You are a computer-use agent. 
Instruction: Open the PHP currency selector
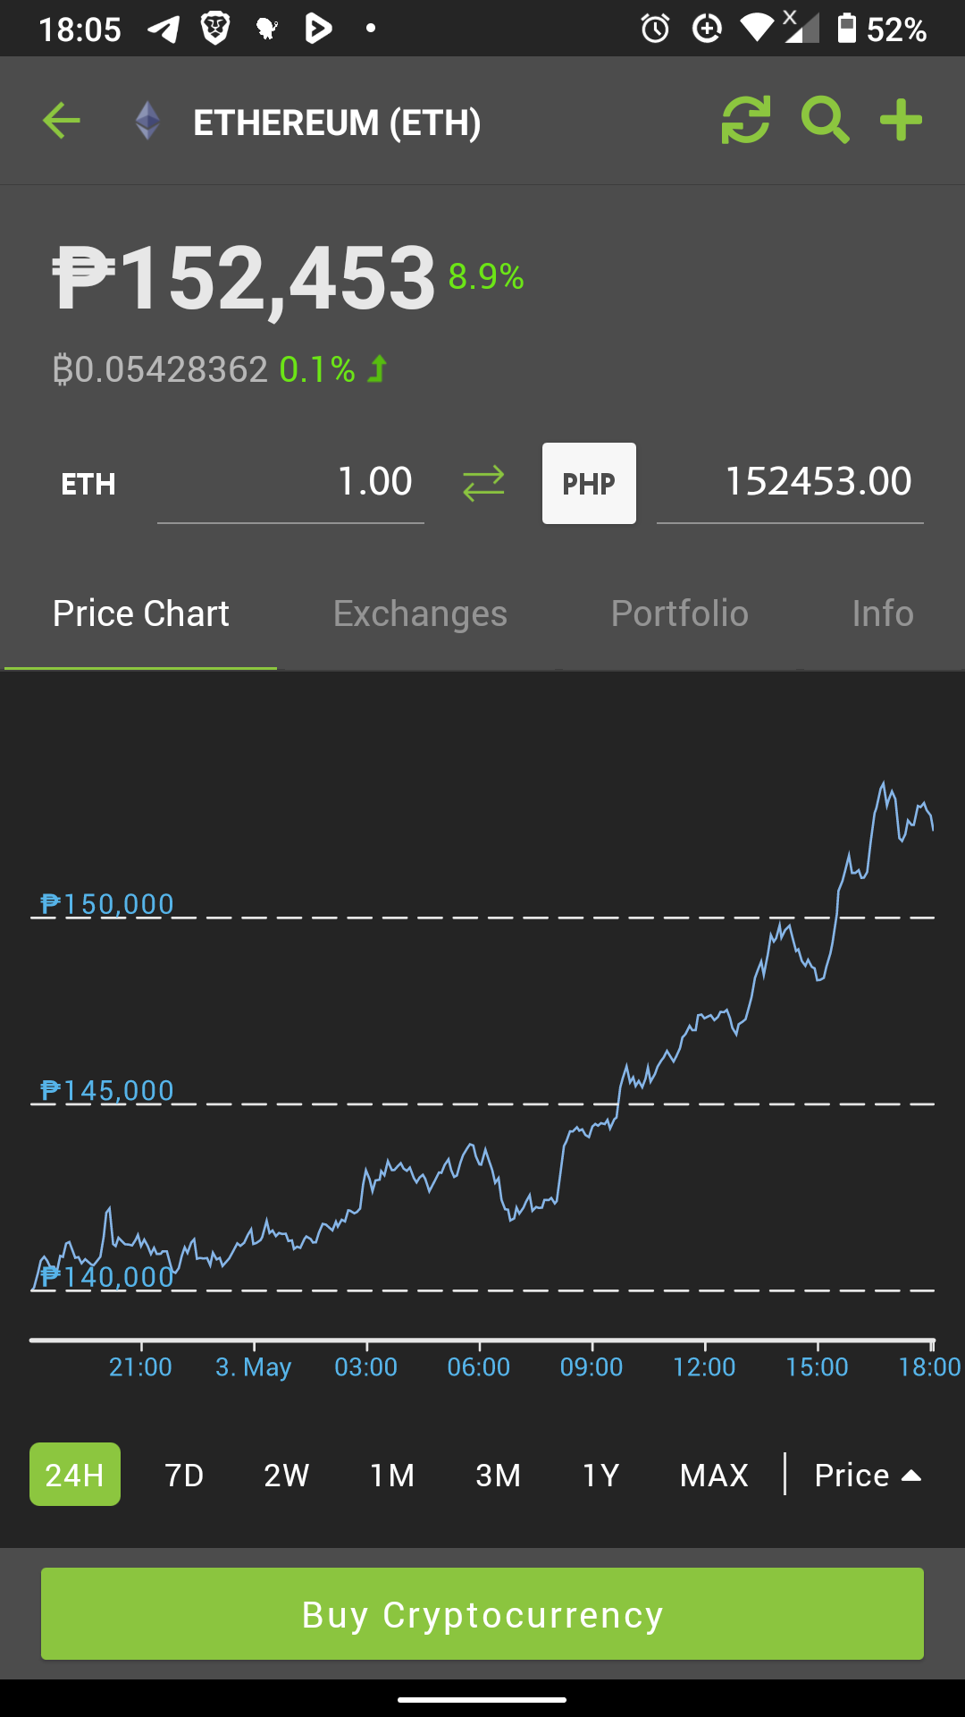(589, 483)
